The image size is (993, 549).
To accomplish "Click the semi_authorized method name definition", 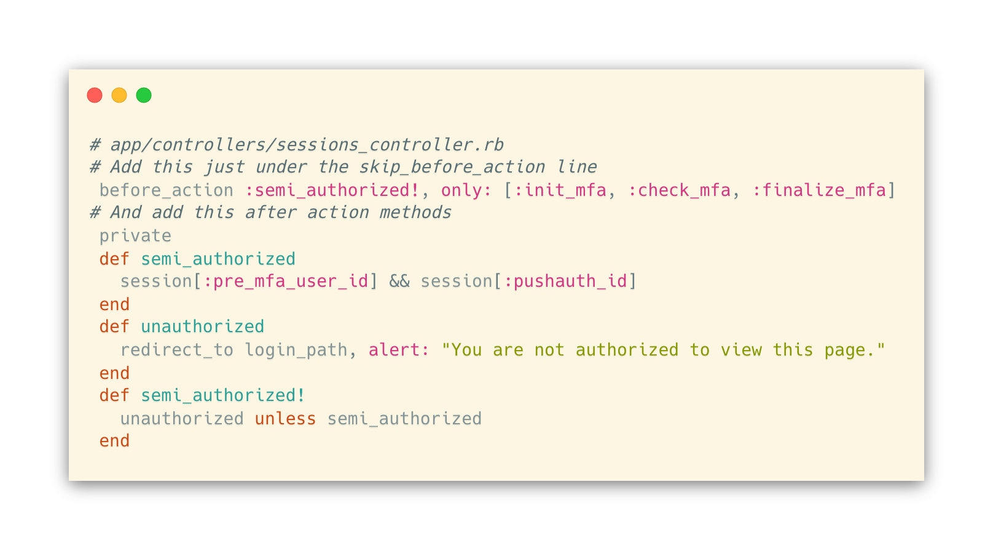I will 218,259.
